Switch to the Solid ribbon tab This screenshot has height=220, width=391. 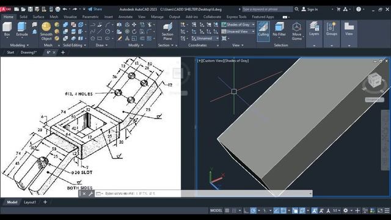23,17
